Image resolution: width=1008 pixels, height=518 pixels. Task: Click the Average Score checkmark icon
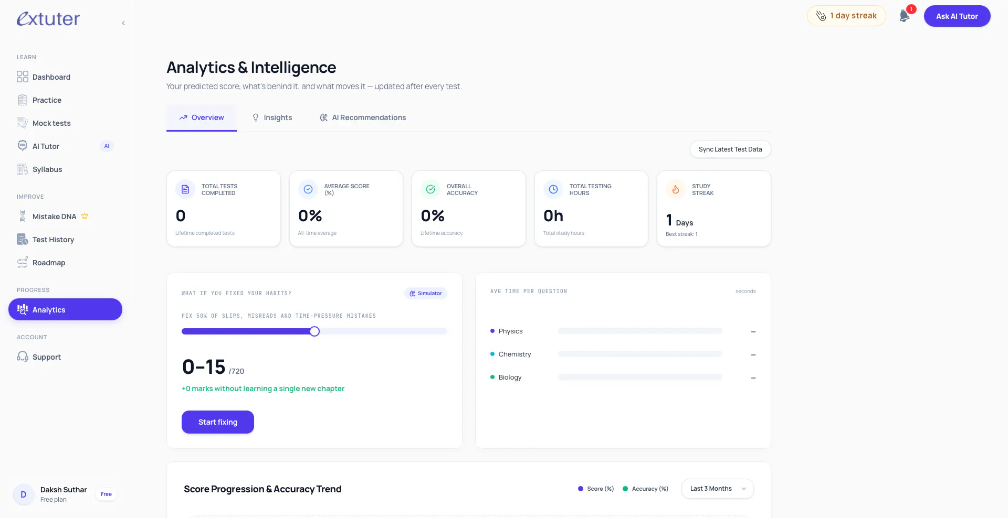click(x=308, y=189)
